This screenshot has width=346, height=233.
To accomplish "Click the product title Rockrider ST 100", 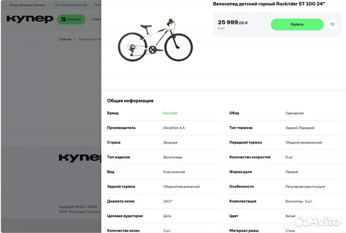I will point(269,4).
